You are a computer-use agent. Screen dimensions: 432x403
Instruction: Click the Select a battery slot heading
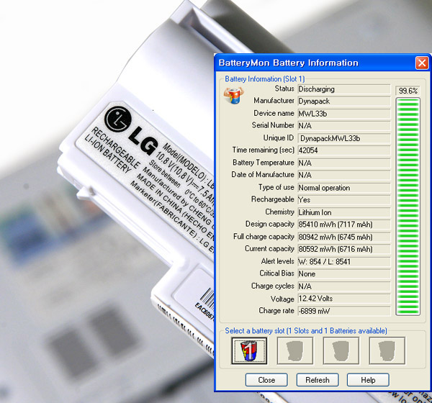[306, 331]
